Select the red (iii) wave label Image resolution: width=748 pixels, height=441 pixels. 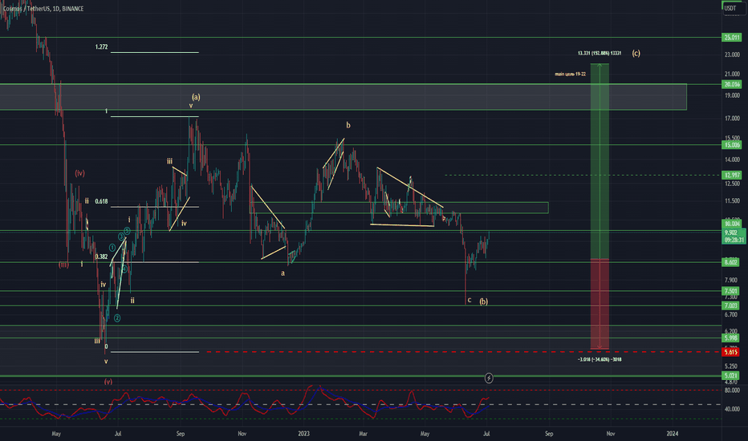tap(63, 265)
